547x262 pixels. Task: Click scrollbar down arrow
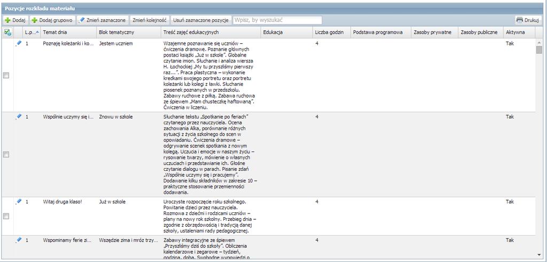(x=540, y=255)
